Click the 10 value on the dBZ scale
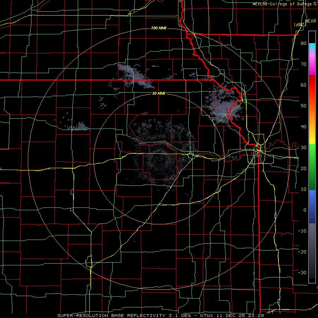 [304, 189]
